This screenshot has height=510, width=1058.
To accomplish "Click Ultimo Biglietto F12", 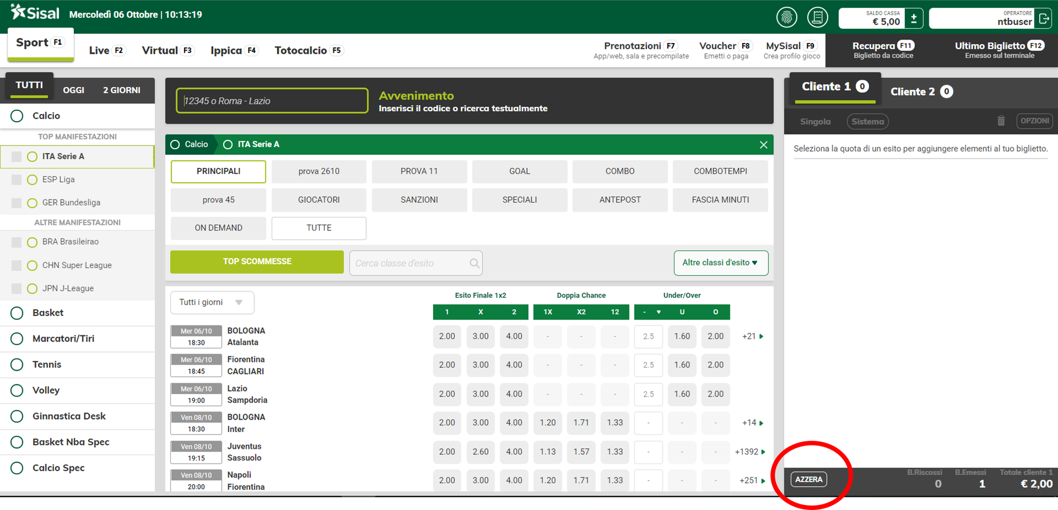I will [999, 50].
